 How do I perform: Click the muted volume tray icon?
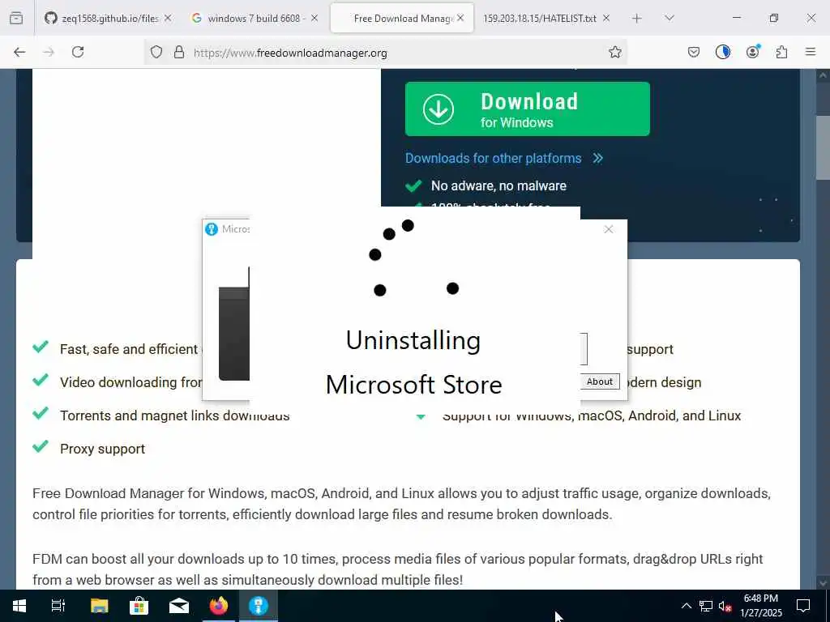(725, 606)
